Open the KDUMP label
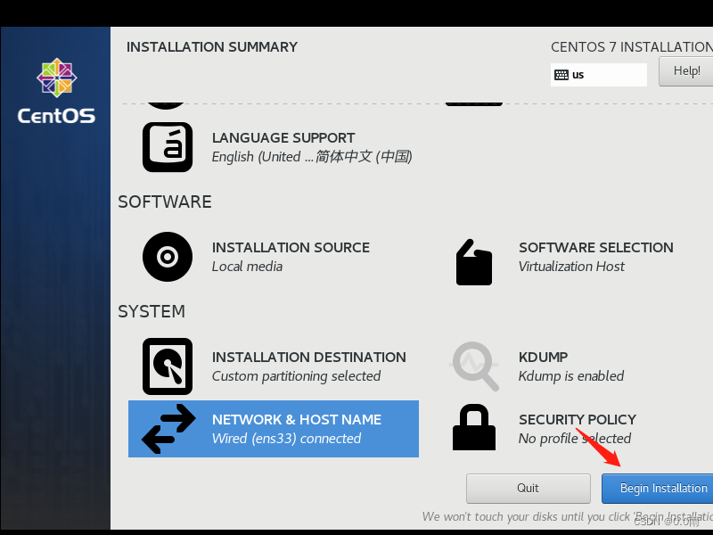Screen dimensions: 713x535 pyautogui.click(x=543, y=358)
